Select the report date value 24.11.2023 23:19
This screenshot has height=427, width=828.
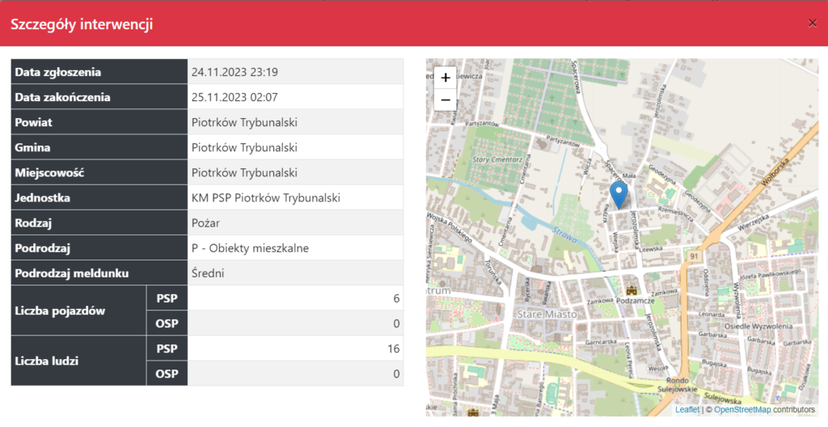coord(234,72)
